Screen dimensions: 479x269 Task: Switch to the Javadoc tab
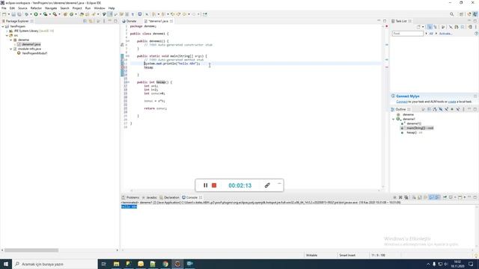pyautogui.click(x=150, y=197)
